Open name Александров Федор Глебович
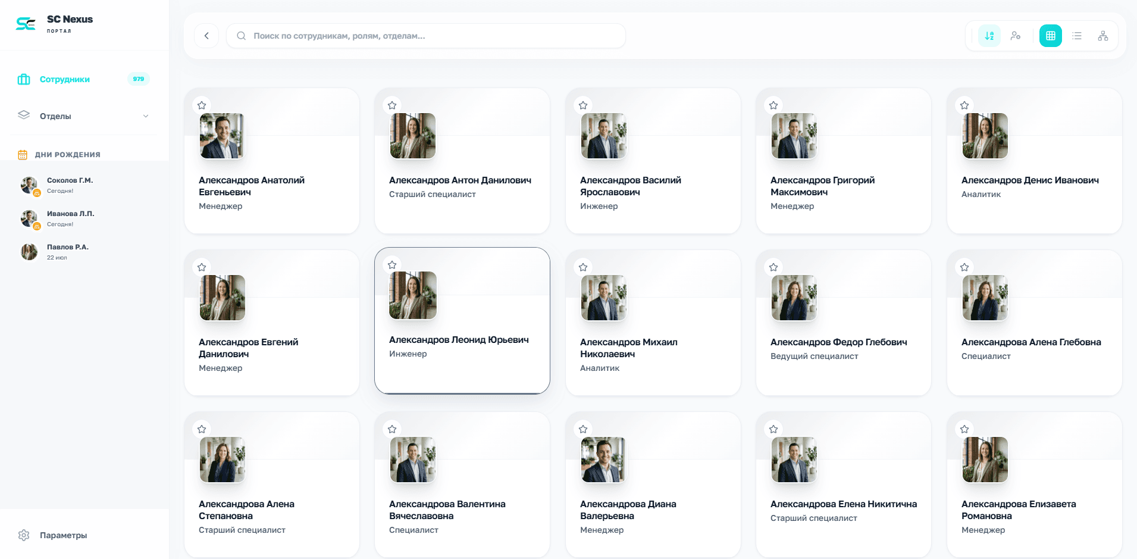The height and width of the screenshot is (559, 1137). pos(839,342)
